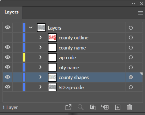Click the Delete Selection trash icon
Screen dimensions: 145x115
tap(130, 107)
